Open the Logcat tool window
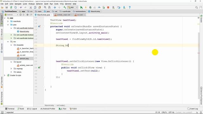This screenshot has height=114, width=203. [x=32, y=109]
